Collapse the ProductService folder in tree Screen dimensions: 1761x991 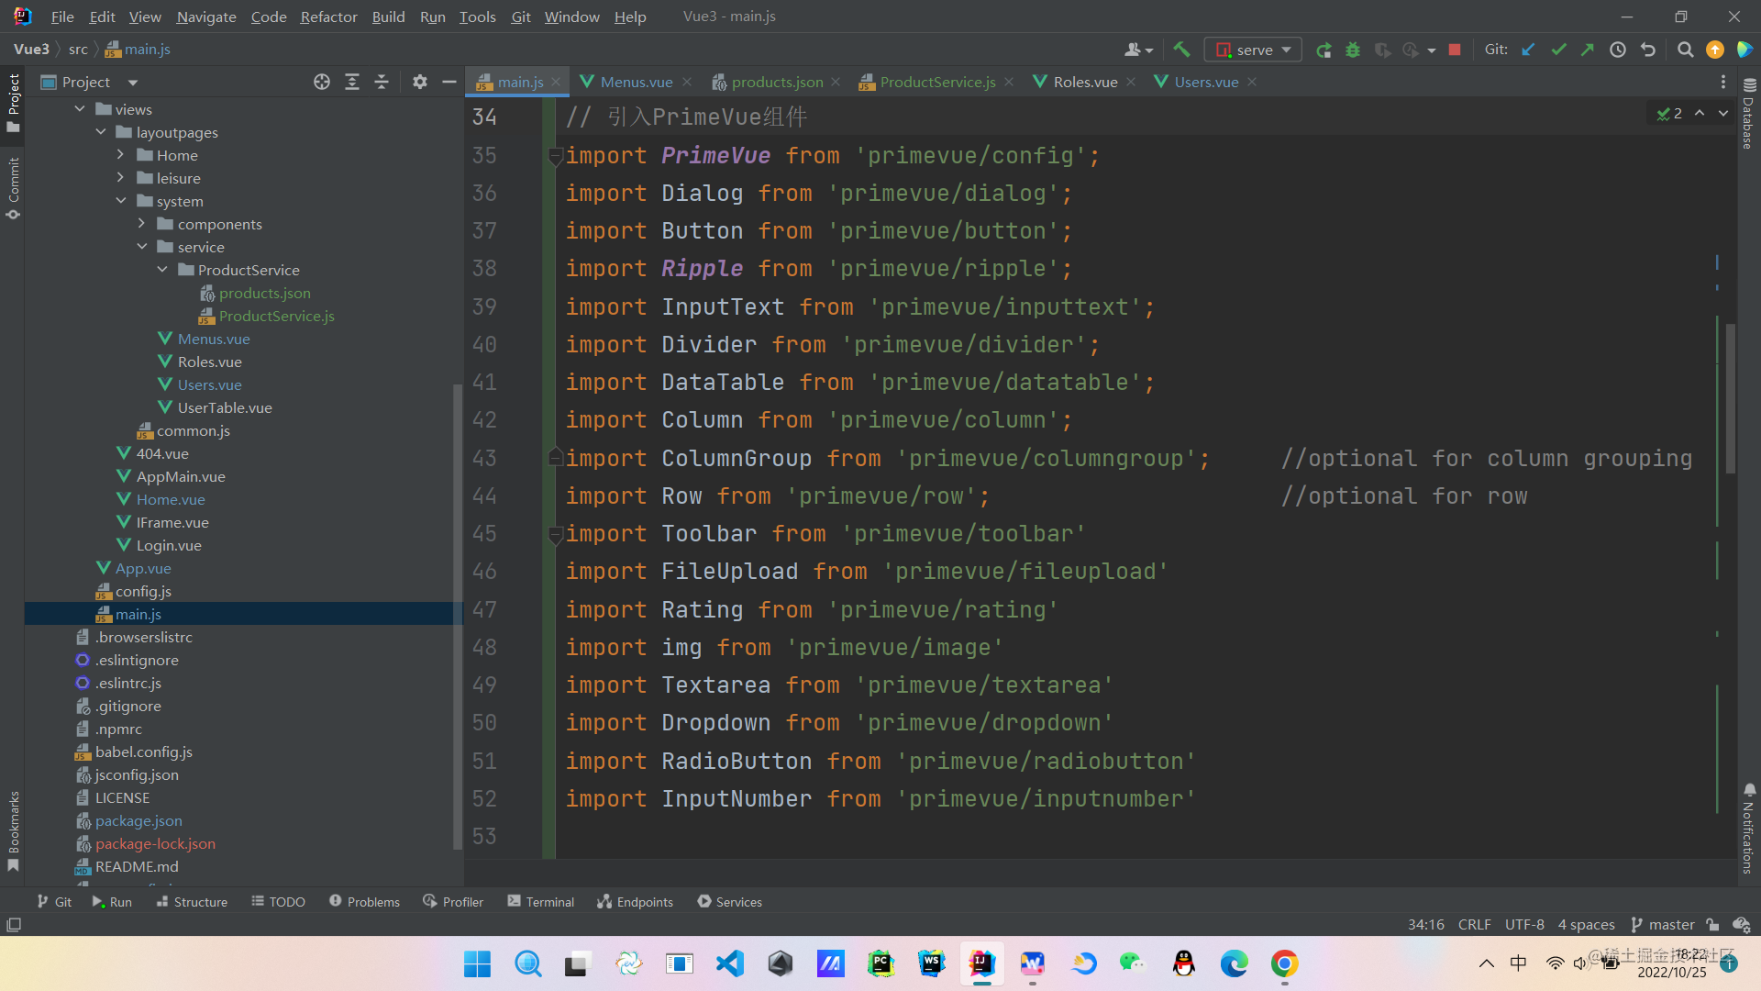pos(163,270)
